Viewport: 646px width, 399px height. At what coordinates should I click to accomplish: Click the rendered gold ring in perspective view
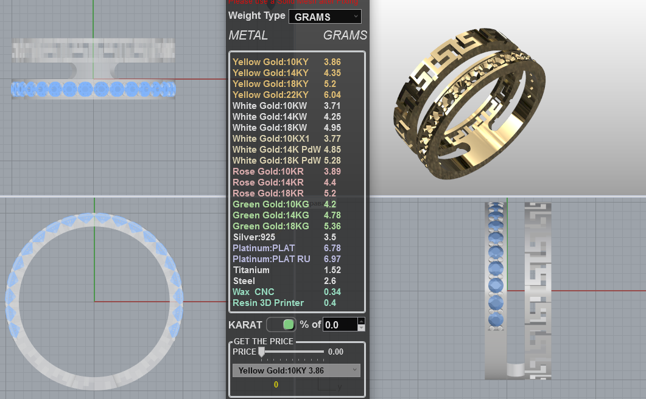click(469, 103)
